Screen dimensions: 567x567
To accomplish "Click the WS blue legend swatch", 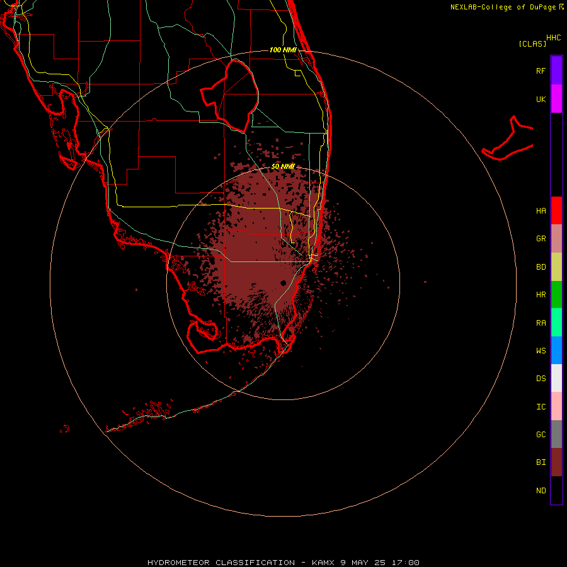I will point(556,350).
